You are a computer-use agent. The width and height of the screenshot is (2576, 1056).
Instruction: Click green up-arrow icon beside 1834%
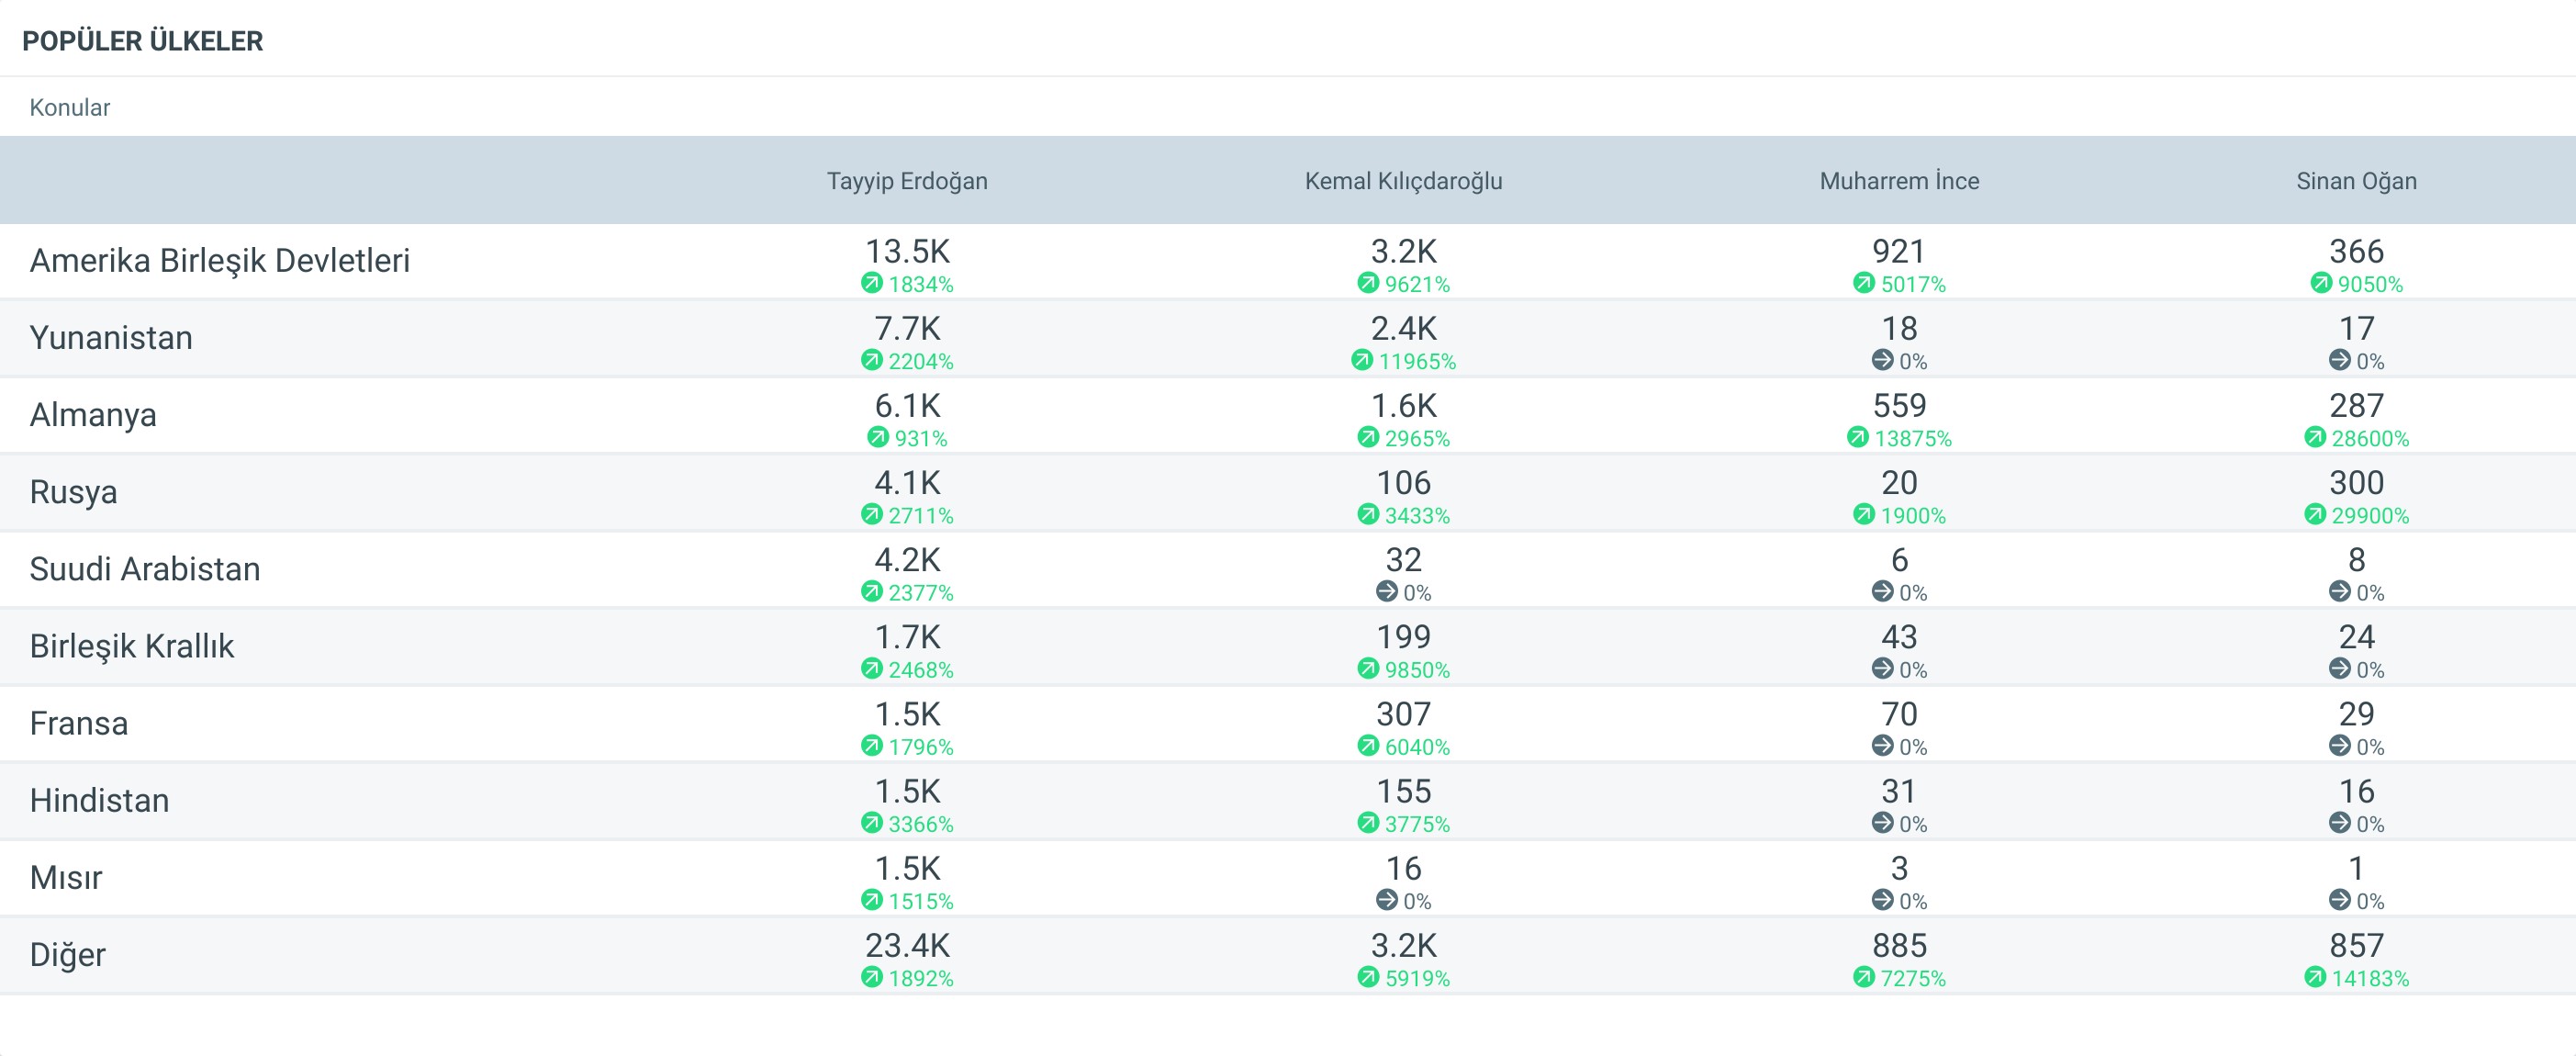(x=871, y=283)
